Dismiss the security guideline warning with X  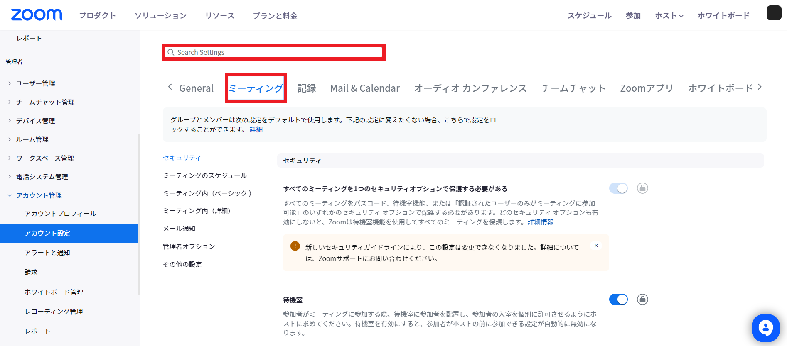click(x=596, y=246)
